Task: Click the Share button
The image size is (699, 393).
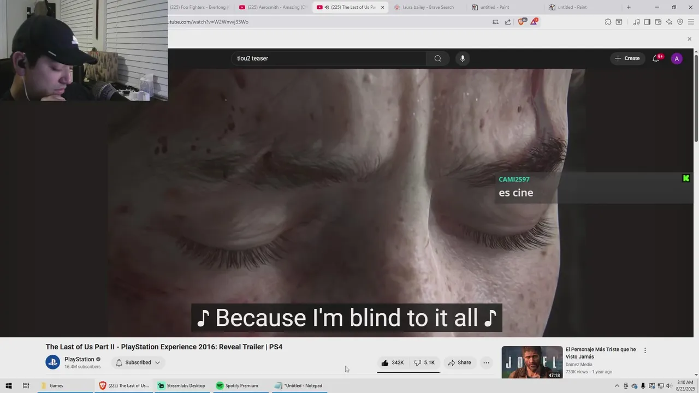Action: (459, 362)
